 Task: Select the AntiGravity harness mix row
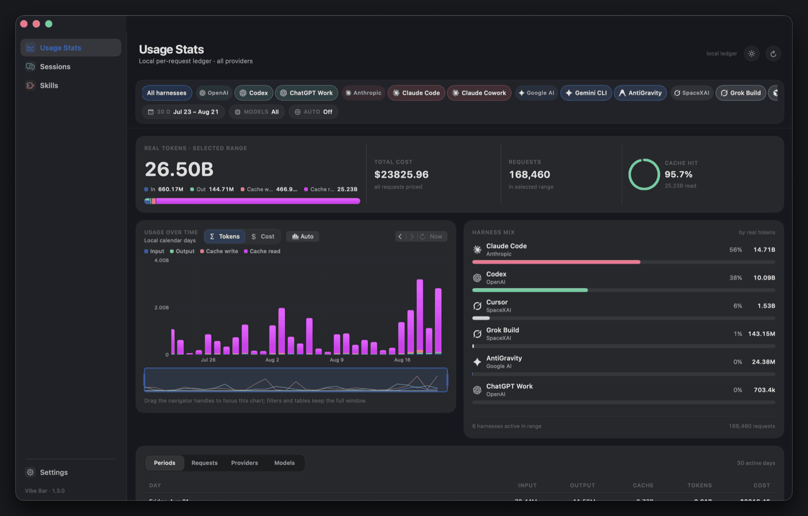tap(624, 366)
